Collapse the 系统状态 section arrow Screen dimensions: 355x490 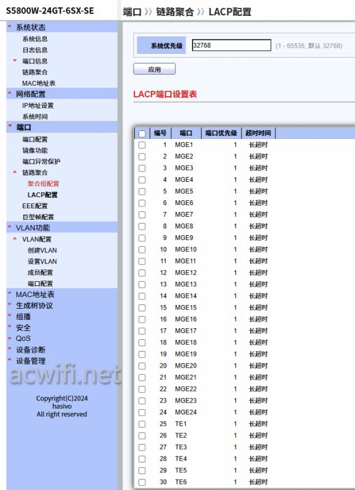[x=10, y=26]
